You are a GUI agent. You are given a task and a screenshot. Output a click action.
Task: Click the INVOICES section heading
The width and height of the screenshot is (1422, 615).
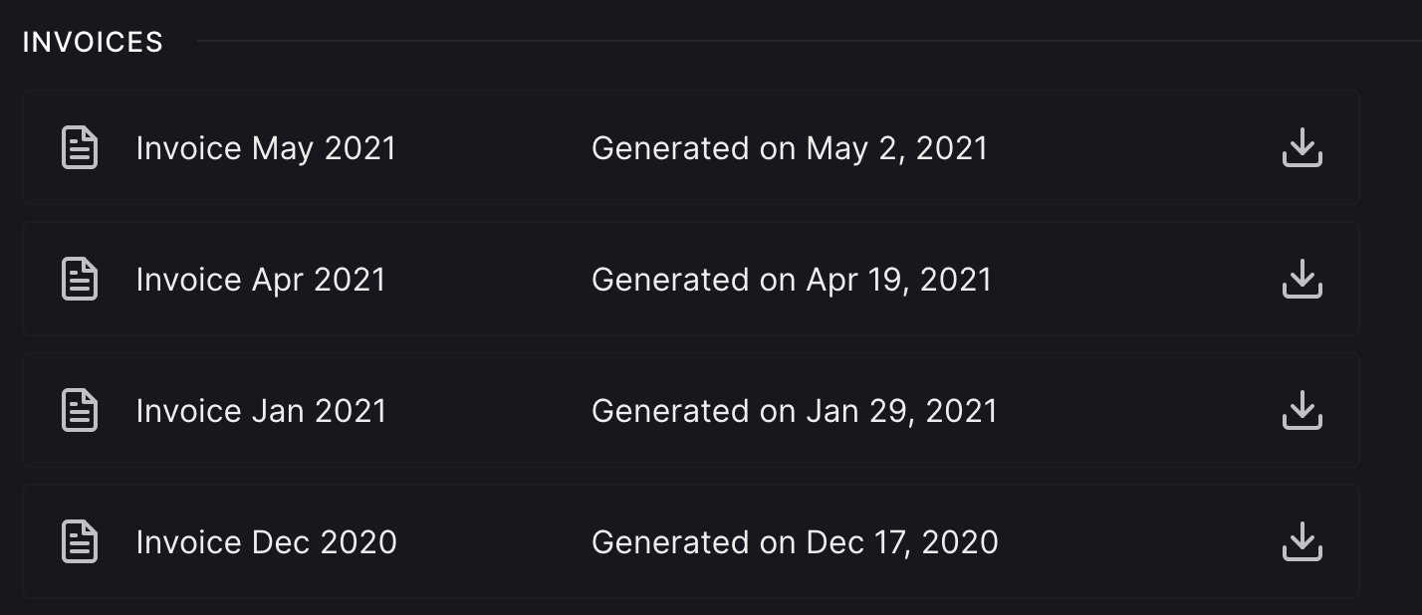coord(93,42)
